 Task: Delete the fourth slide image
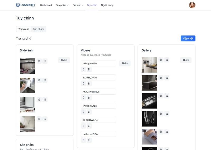click(x=39, y=119)
